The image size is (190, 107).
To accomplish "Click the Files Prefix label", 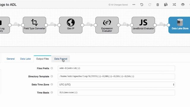I will pos(43,68).
